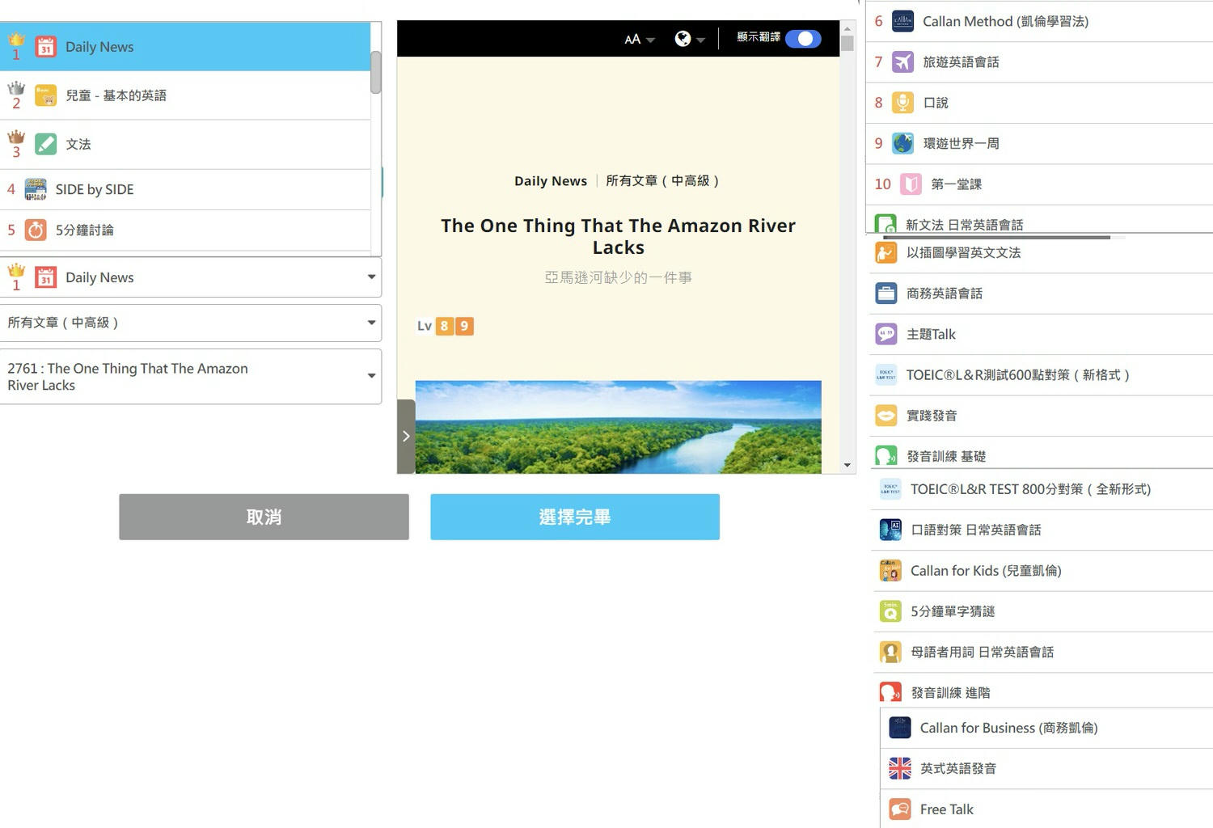Click 環遊世界一周 course text

point(962,143)
